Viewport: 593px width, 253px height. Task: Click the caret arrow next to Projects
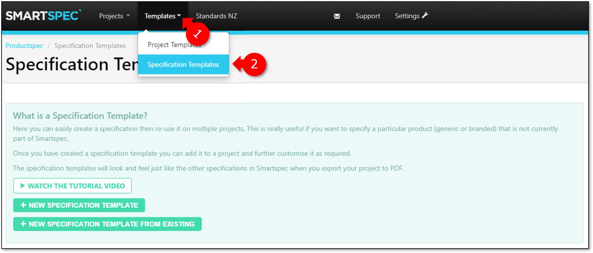point(128,15)
